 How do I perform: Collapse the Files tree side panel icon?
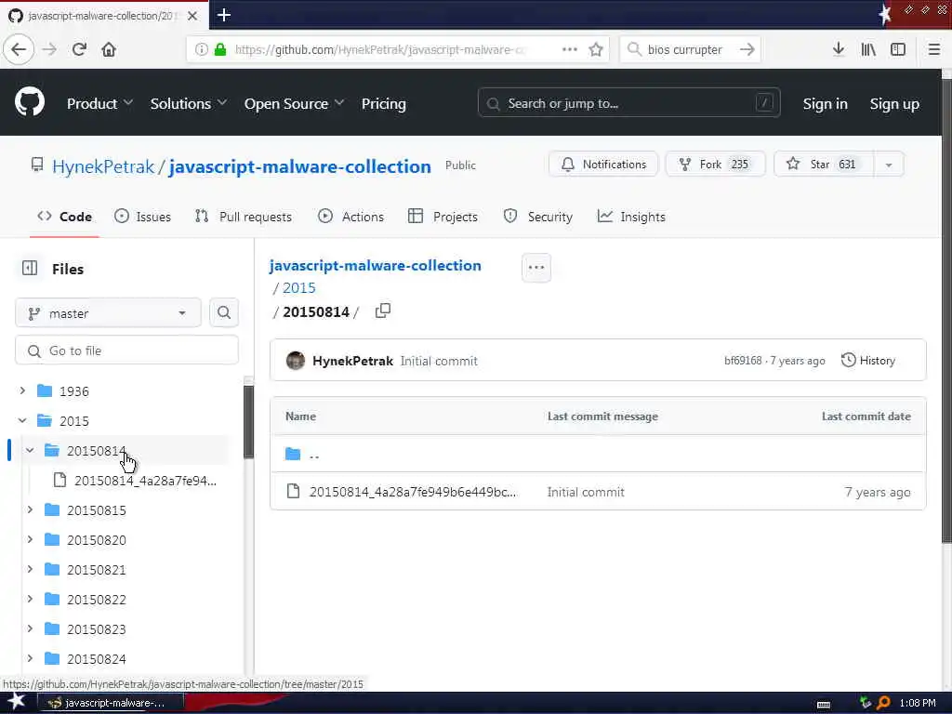pyautogui.click(x=30, y=268)
